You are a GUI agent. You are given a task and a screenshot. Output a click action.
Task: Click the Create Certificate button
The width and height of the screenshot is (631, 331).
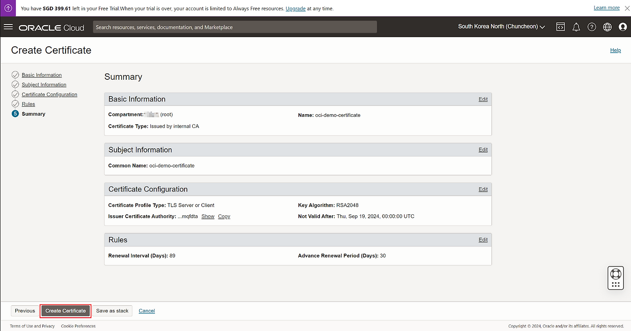pyautogui.click(x=66, y=311)
